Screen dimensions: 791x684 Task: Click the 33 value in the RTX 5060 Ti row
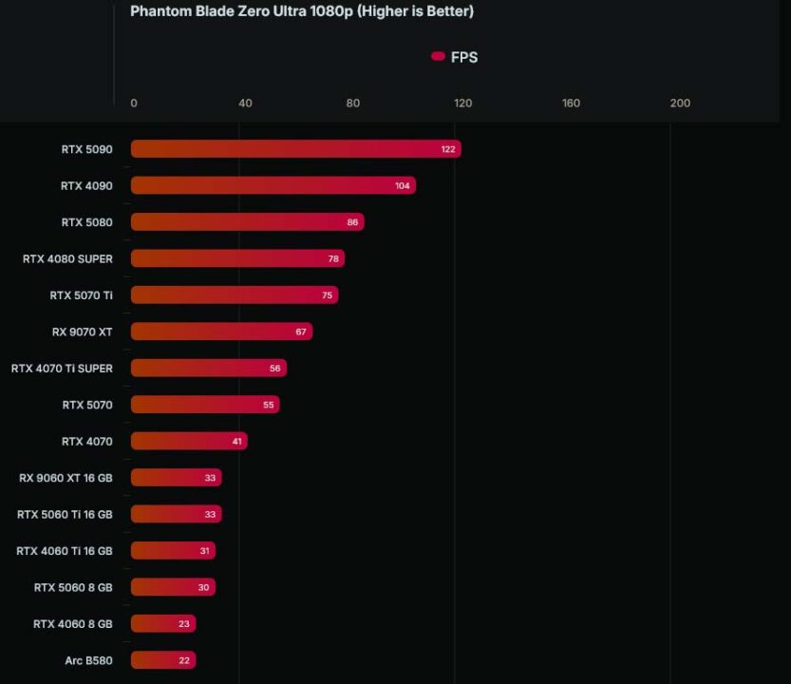point(210,514)
